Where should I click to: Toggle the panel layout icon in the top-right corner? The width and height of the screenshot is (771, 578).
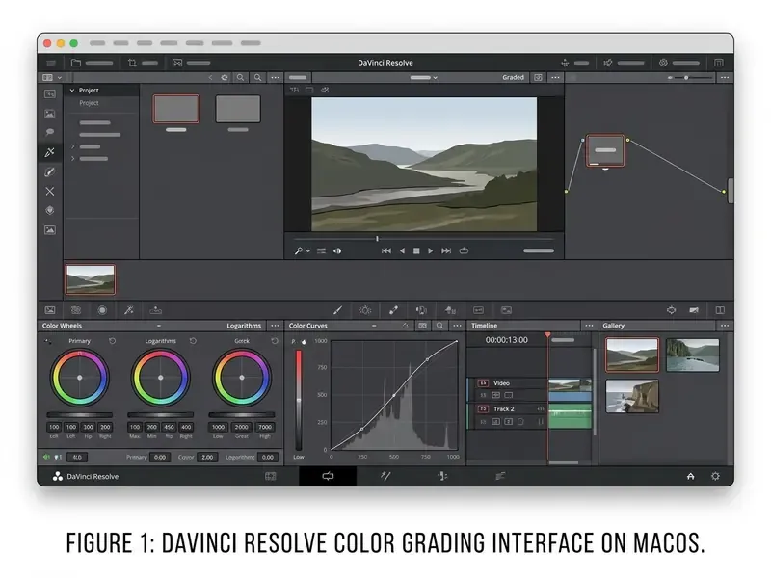(x=718, y=63)
